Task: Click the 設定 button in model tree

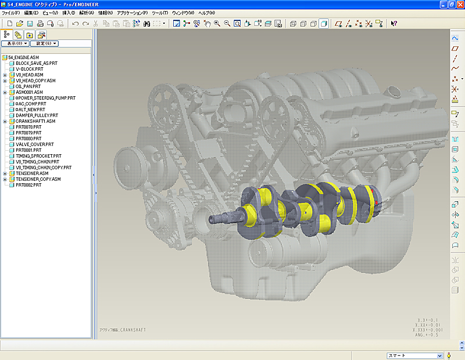Action: 44,43
